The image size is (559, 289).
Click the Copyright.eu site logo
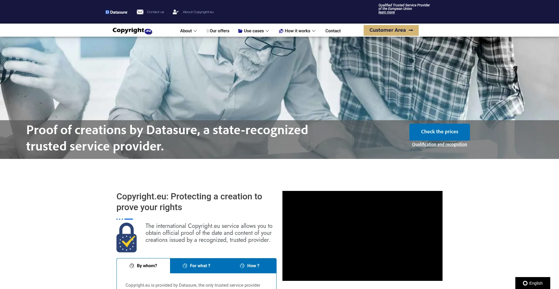[x=132, y=31]
